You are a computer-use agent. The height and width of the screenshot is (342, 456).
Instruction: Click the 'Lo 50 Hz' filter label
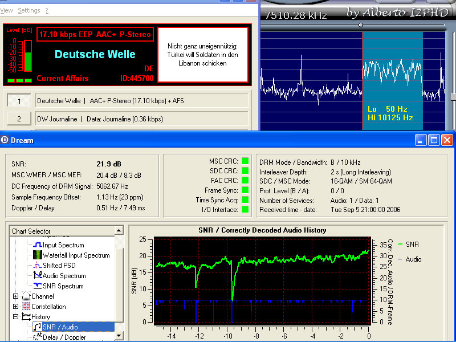tap(388, 109)
